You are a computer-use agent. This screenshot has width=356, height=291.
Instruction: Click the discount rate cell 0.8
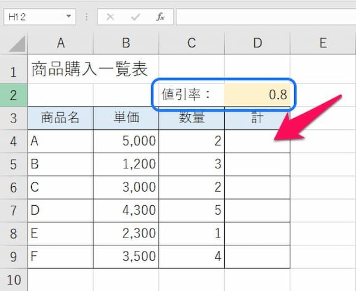[x=257, y=95]
